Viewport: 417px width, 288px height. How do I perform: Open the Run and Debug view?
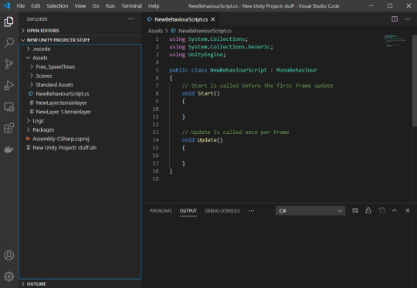9,85
